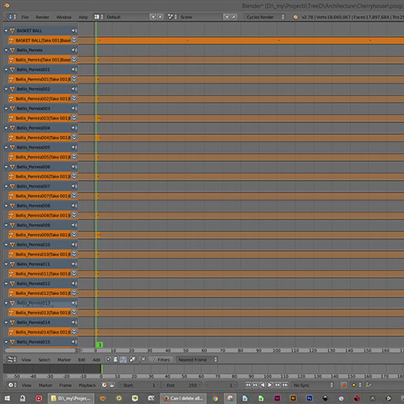Push down the BASKET BALL action
Viewport: 404px width, 404px height.
coord(74,40)
